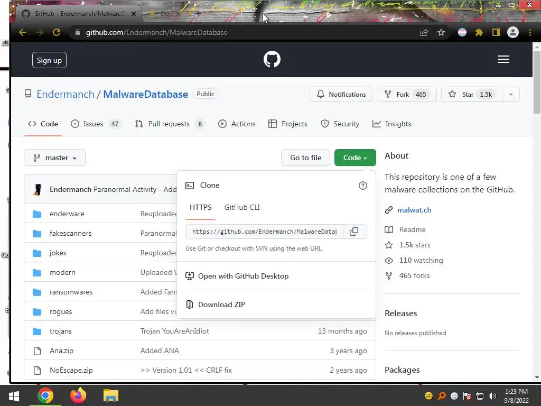Click the page vertical scrollbar thumb
541x406 pixels.
point(537,82)
